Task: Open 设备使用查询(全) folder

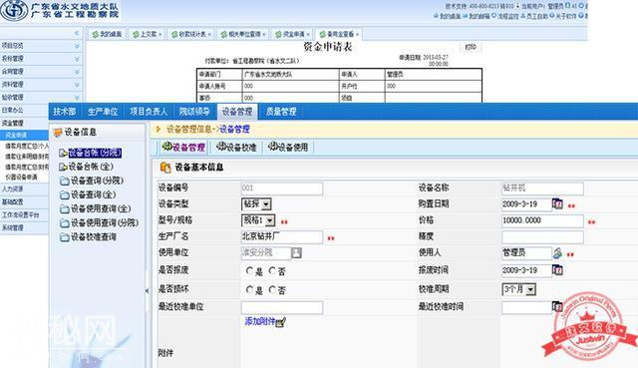Action: [x=101, y=208]
